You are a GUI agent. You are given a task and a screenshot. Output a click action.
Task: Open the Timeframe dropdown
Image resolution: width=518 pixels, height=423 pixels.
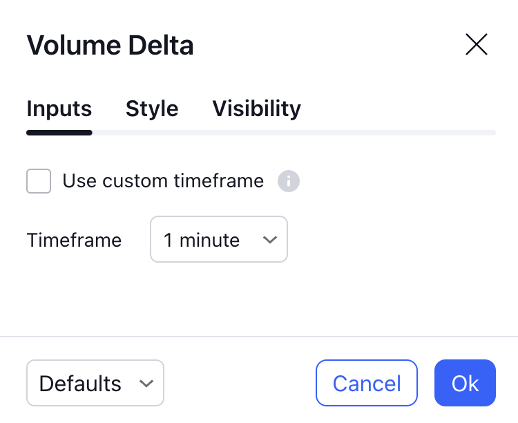click(218, 240)
